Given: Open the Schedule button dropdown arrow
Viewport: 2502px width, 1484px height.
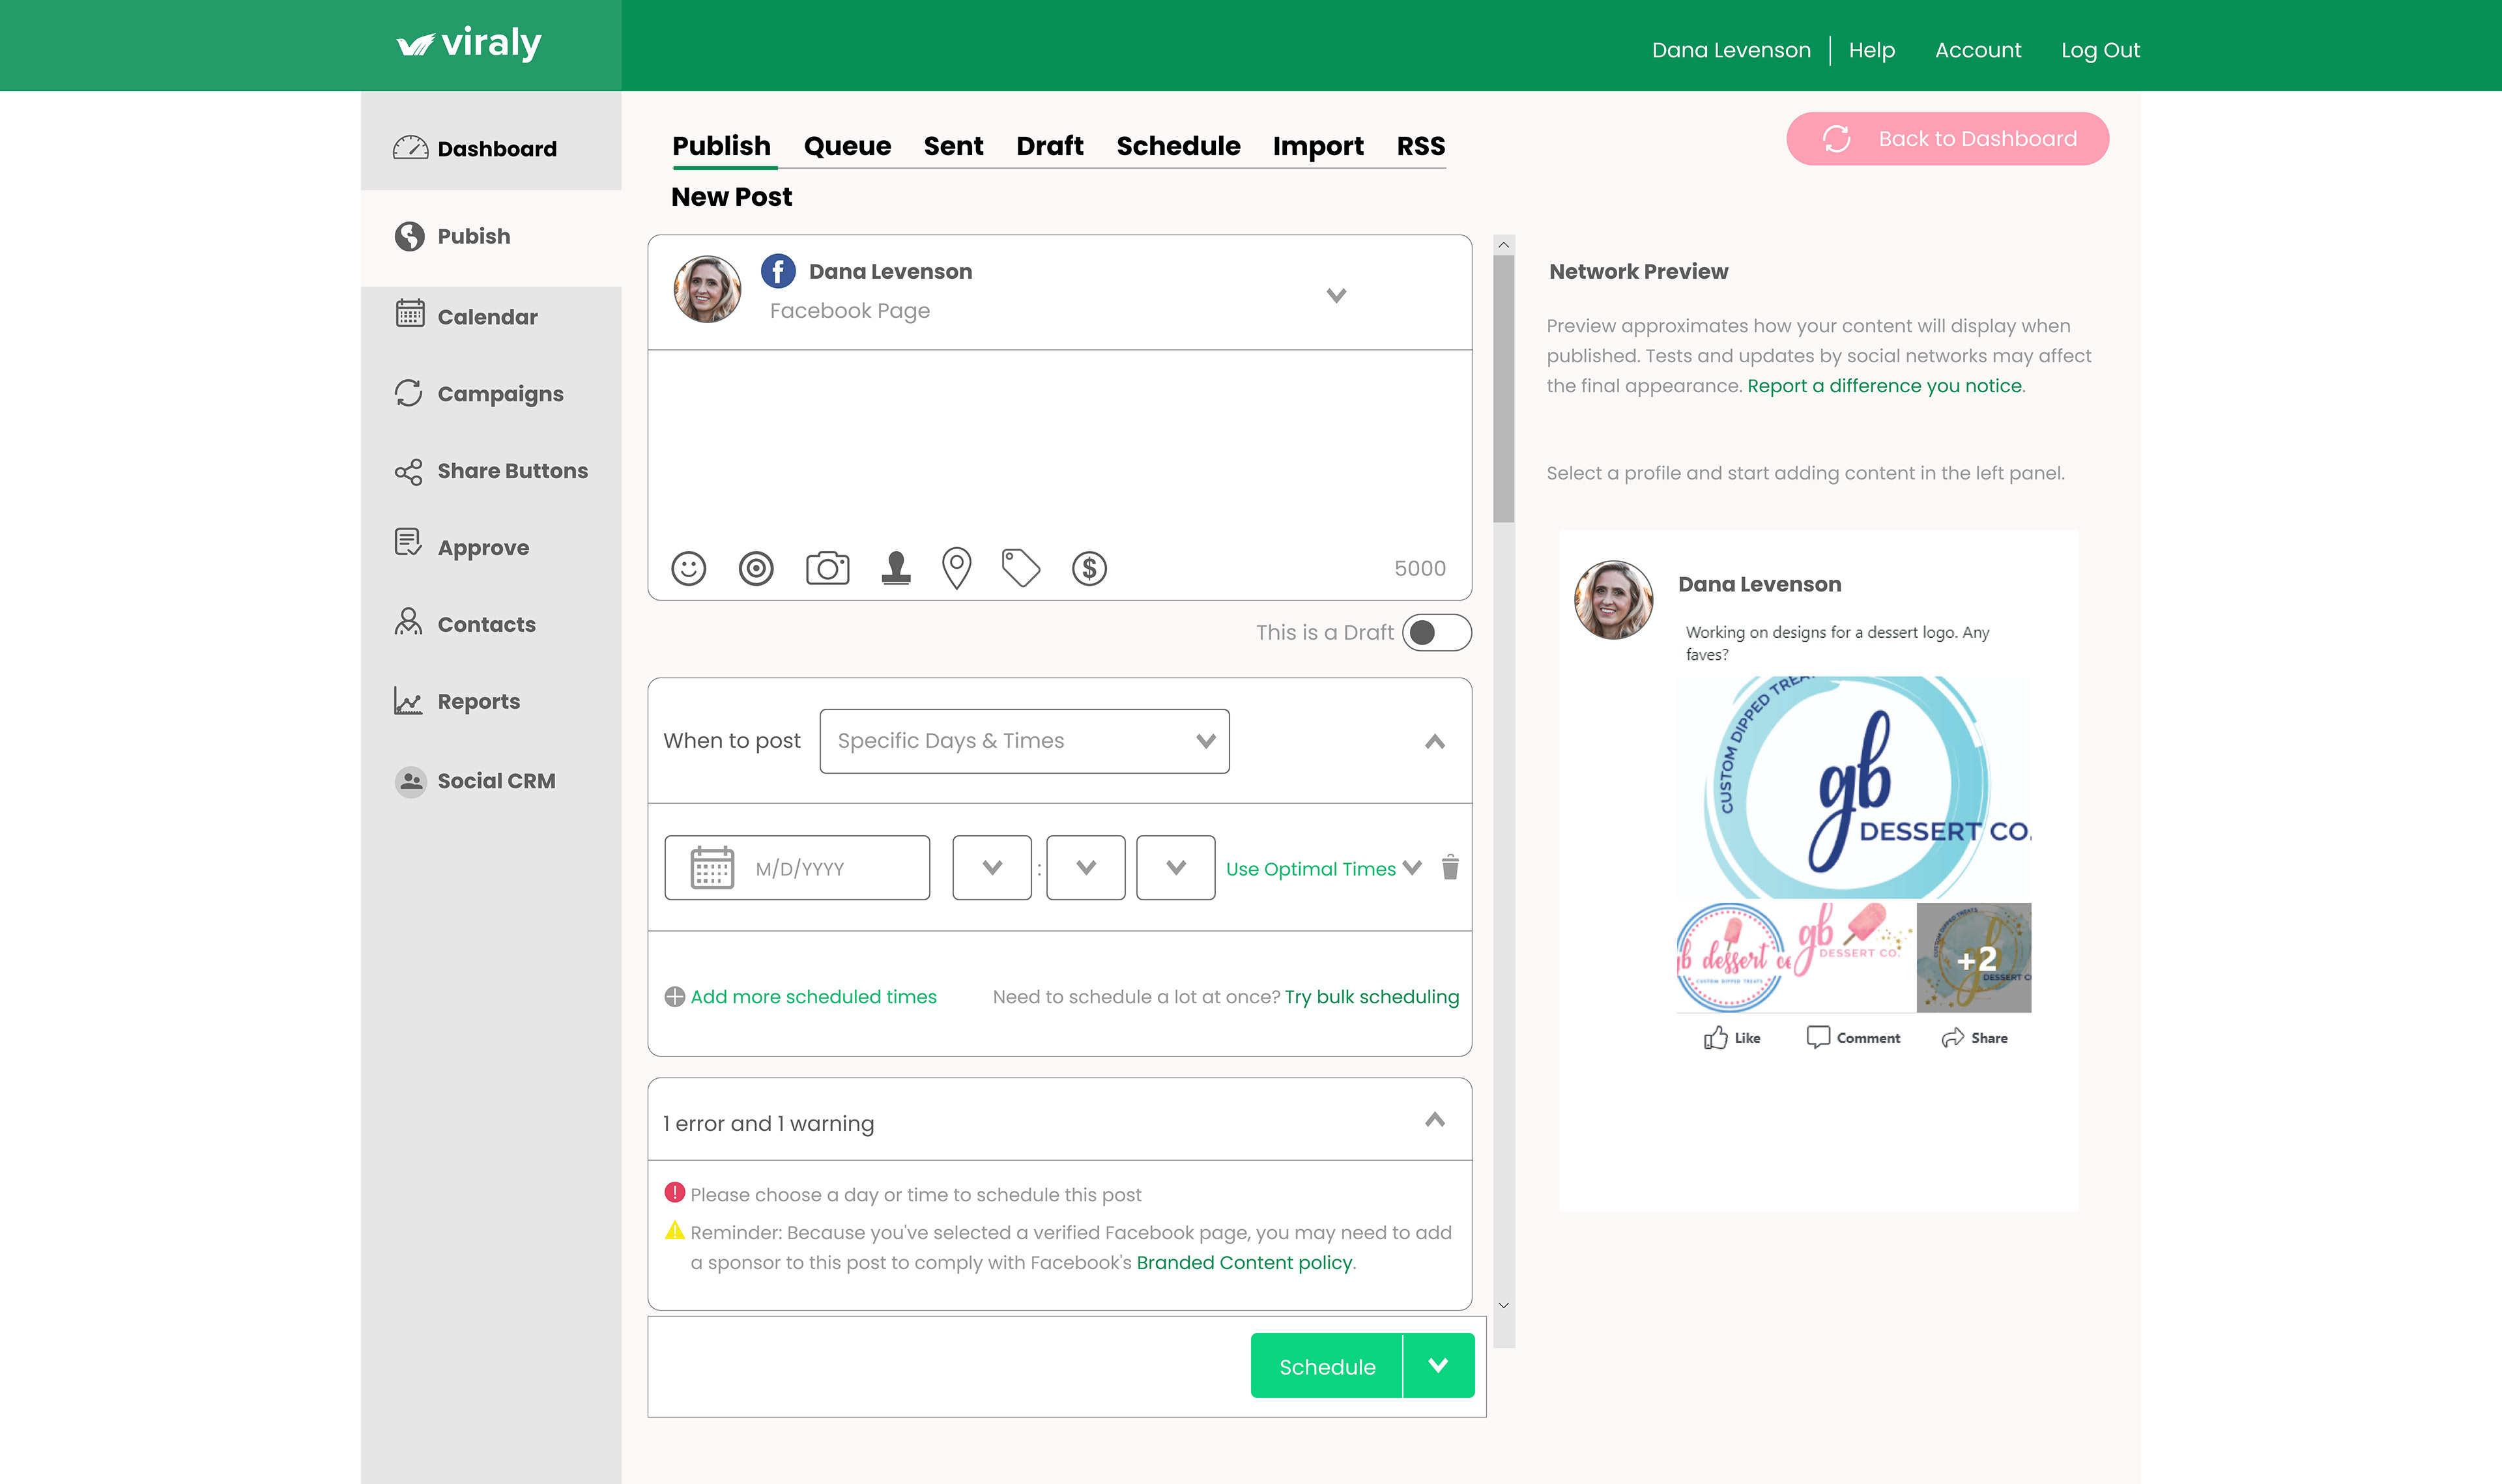Looking at the screenshot, I should pos(1438,1365).
